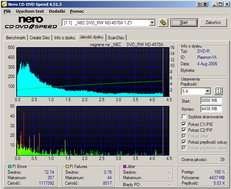Select the Jakość dysku tab
Screen dimensions: 231x189
[x=91, y=37]
